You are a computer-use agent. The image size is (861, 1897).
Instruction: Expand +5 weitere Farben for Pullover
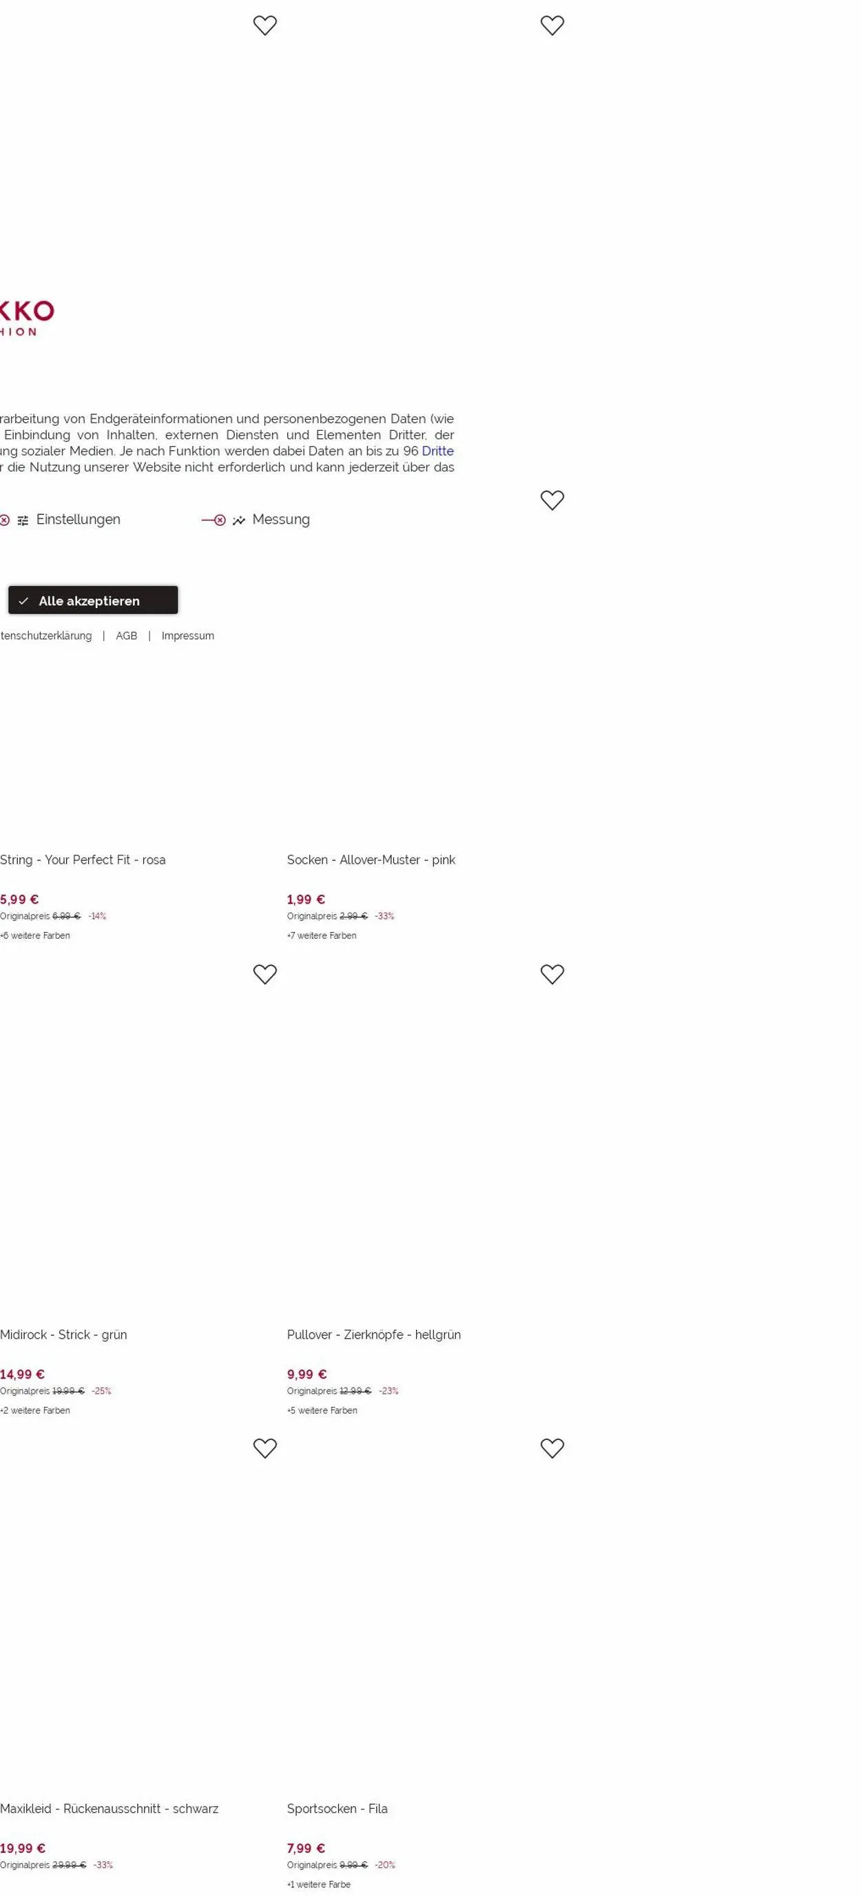322,1410
